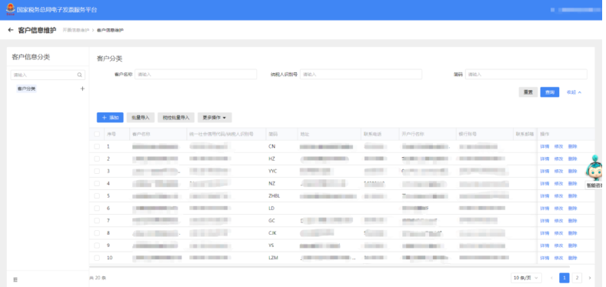Go to previous page arrow
Viewport: 606px width, 287px height.
point(551,278)
